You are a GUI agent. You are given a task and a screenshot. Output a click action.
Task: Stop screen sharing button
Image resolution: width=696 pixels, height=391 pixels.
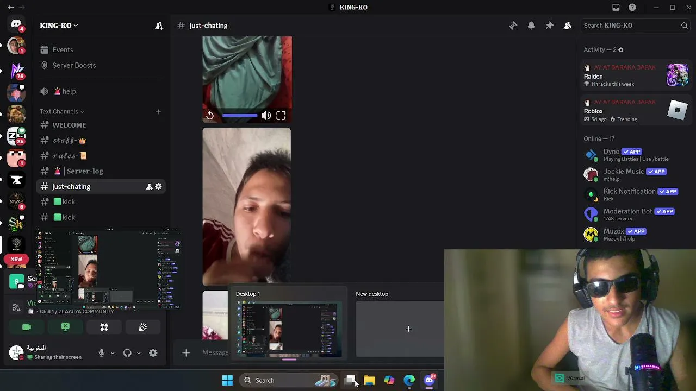(x=65, y=327)
